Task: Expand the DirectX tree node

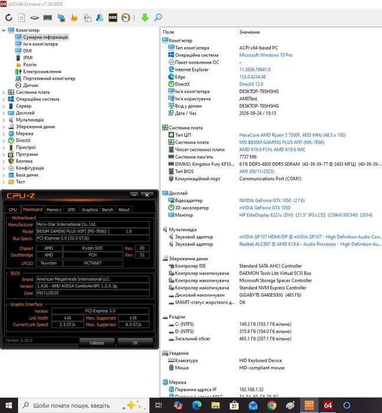Action: tap(4, 140)
